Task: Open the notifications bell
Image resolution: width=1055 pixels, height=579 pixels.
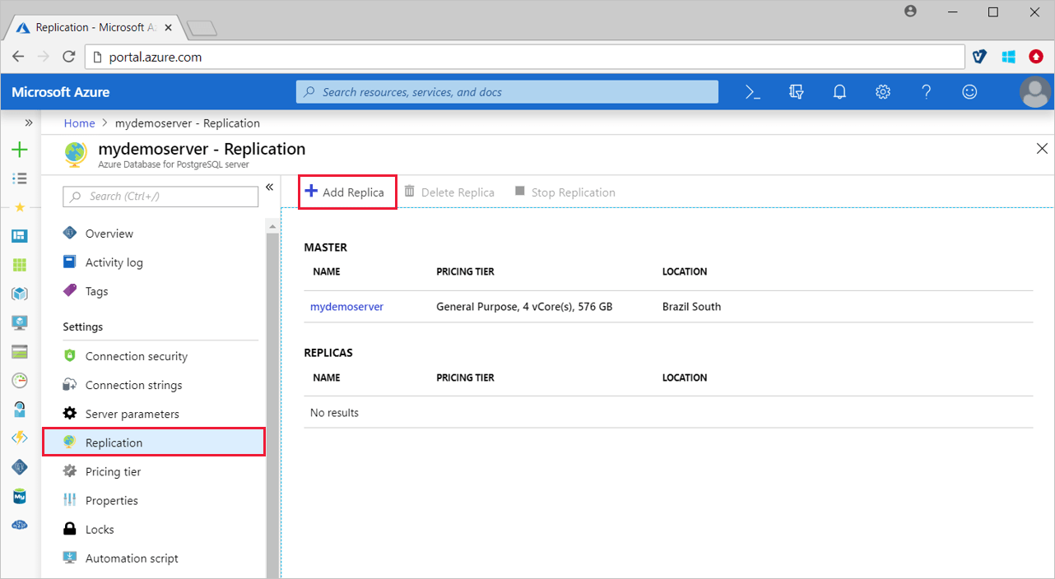Action: click(x=839, y=91)
